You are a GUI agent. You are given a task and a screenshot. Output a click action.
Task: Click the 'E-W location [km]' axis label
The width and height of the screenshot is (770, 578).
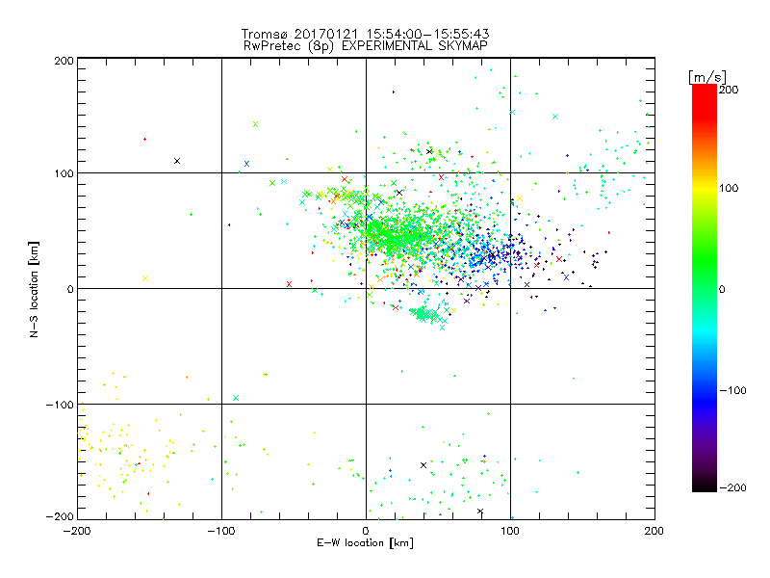[365, 542]
